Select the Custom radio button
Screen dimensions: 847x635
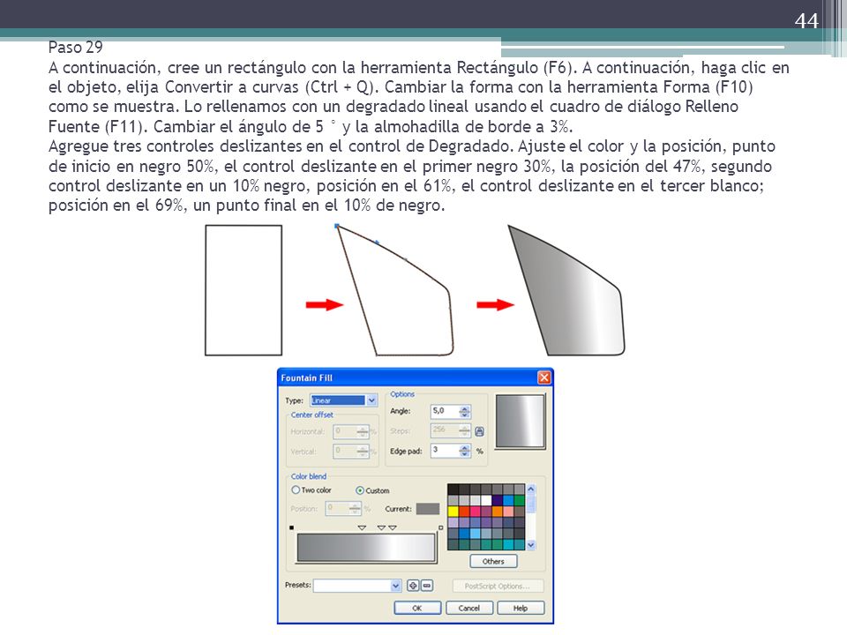coord(360,490)
